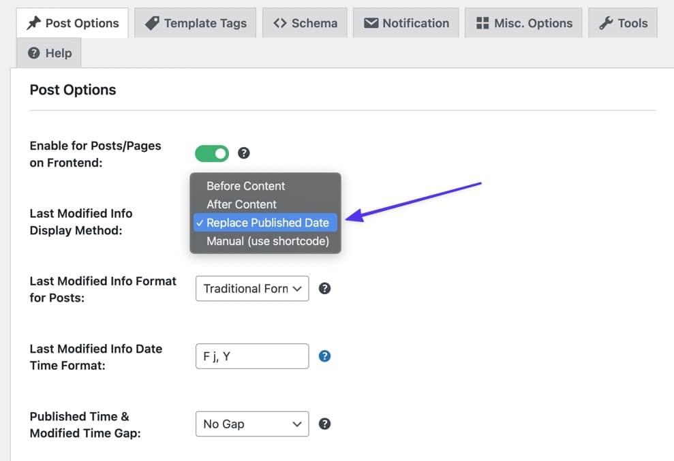Click the tag icon next to Template Tags
This screenshot has width=674, height=461.
click(x=151, y=22)
